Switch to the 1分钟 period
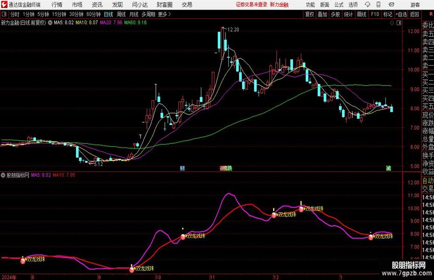The height and width of the screenshot is (280, 434). (x=28, y=14)
